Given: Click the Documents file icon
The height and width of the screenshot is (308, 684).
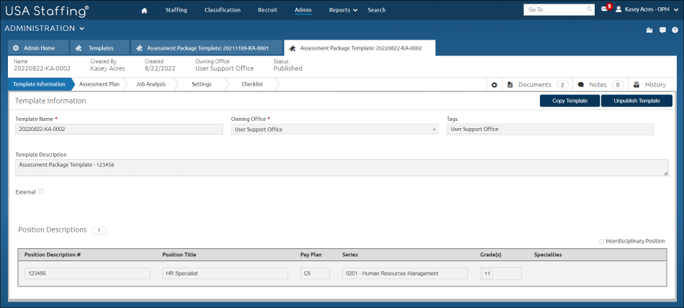Looking at the screenshot, I should point(510,85).
